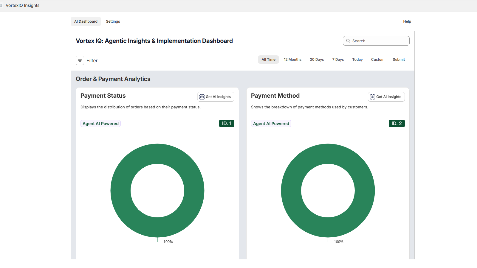Enable the 30 Days time filter
Screen dimensions: 477x268
pos(317,60)
